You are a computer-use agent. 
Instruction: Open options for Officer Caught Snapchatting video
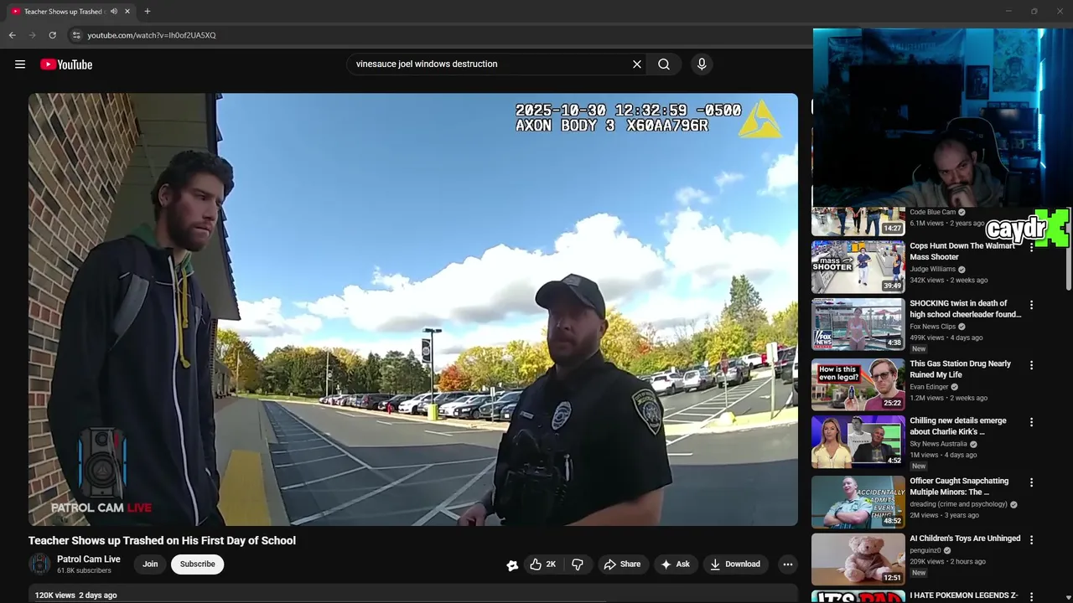(1032, 482)
